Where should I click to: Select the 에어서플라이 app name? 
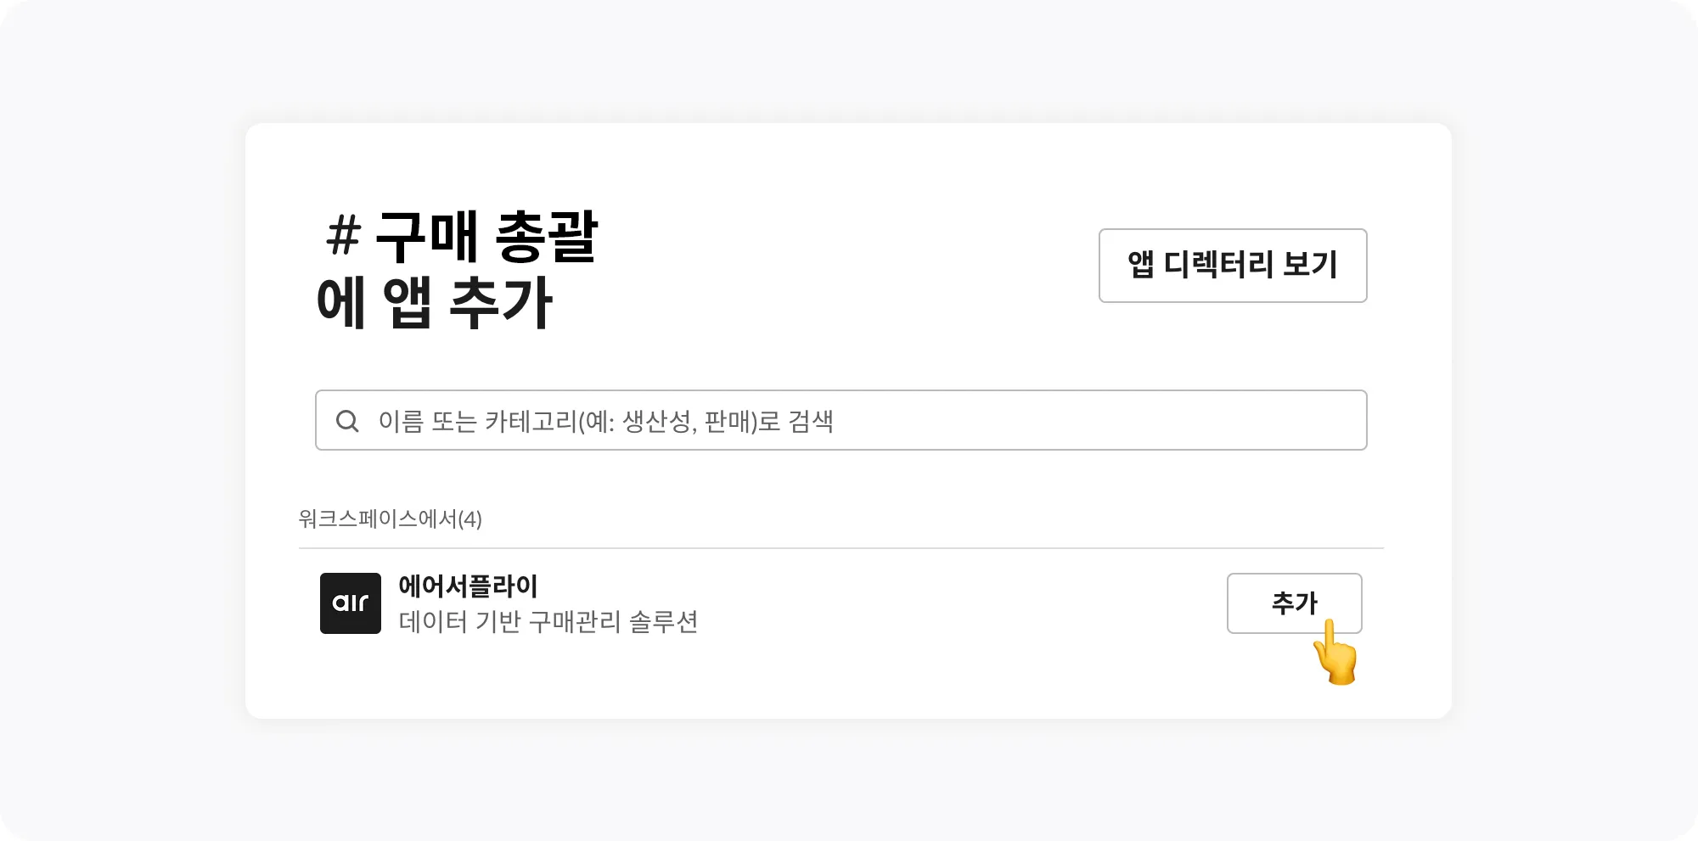468,586
